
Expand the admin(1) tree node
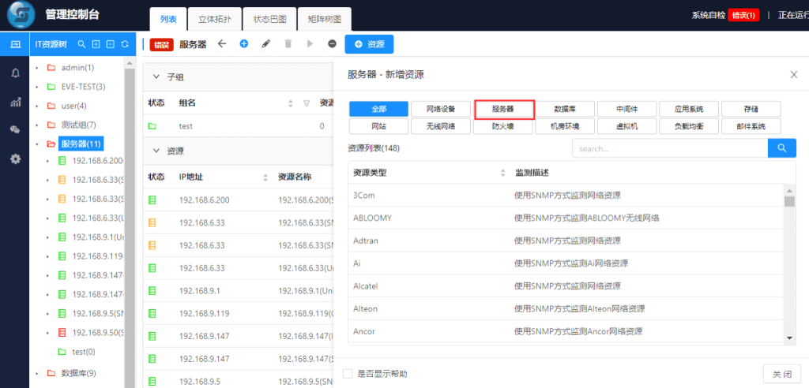(x=37, y=68)
